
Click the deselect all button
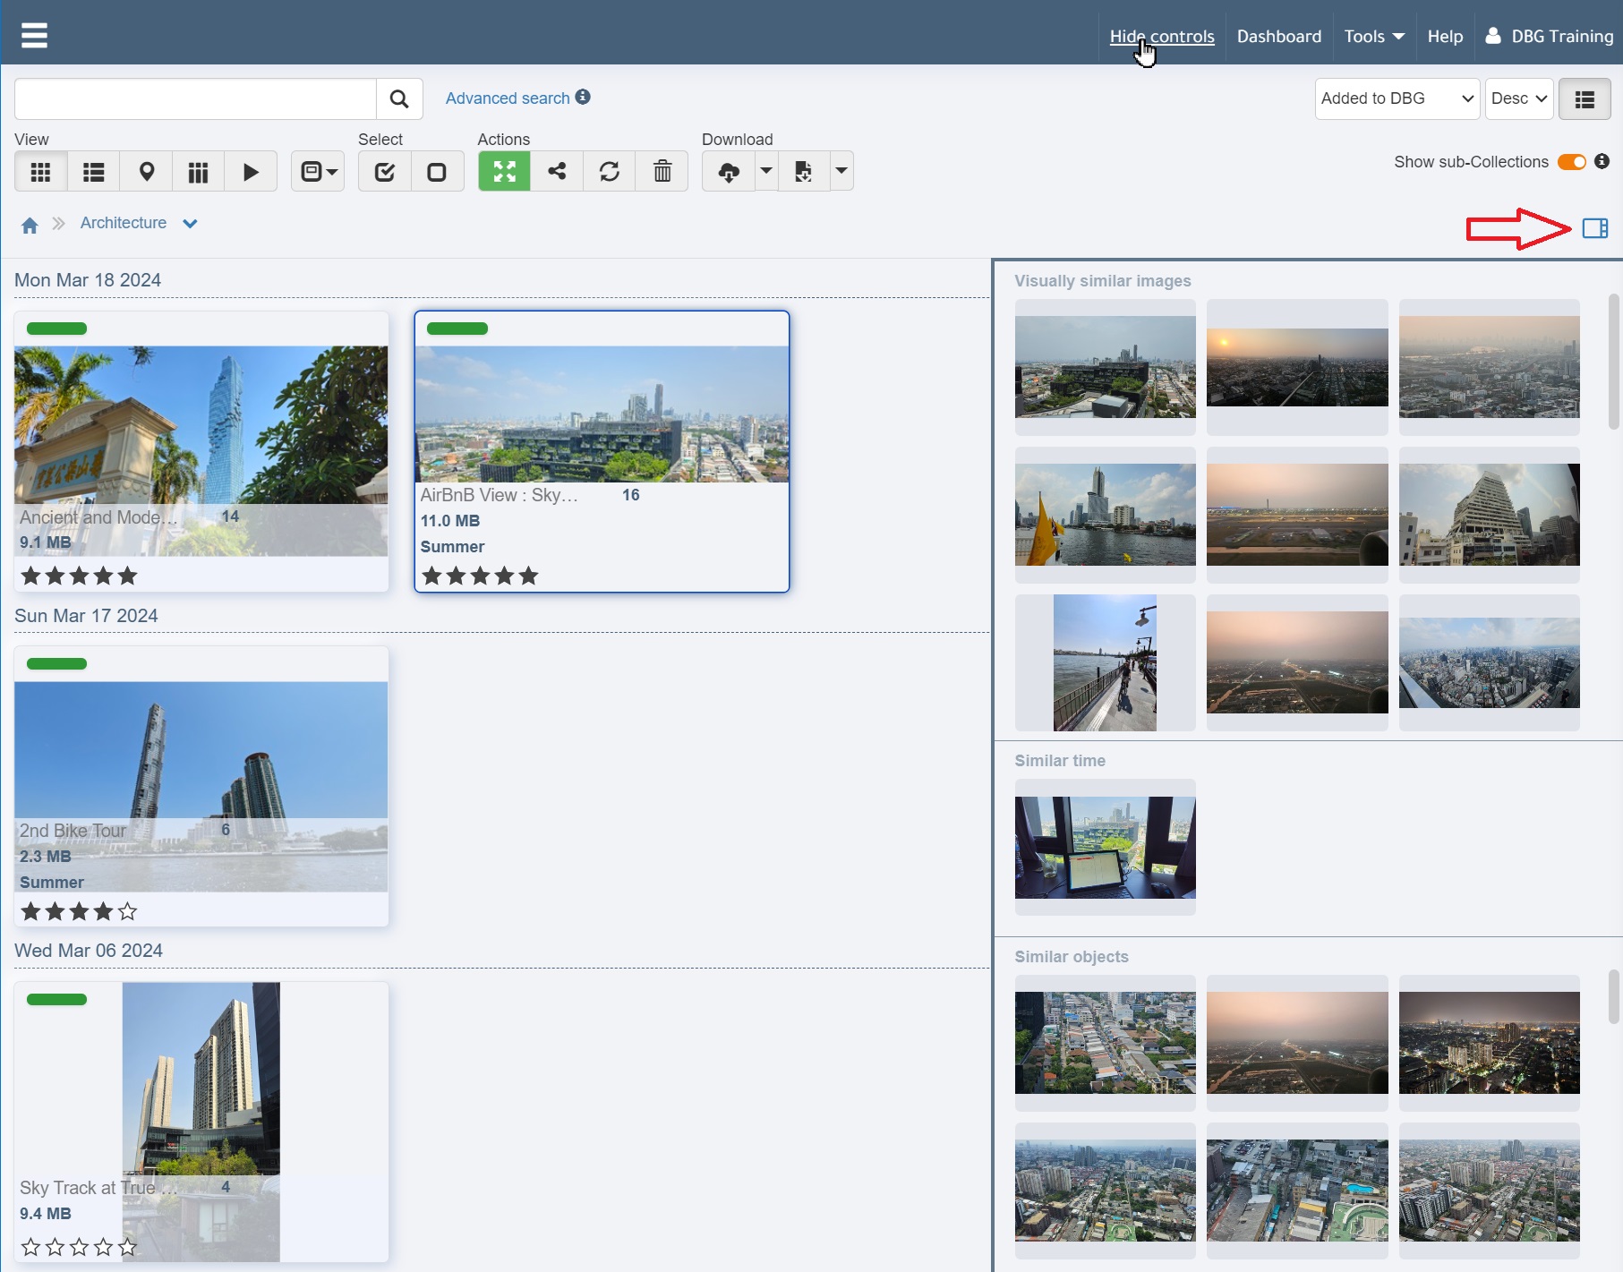[437, 172]
